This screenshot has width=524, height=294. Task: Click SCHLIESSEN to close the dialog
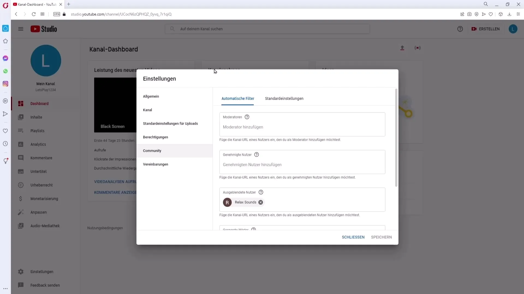tap(353, 237)
